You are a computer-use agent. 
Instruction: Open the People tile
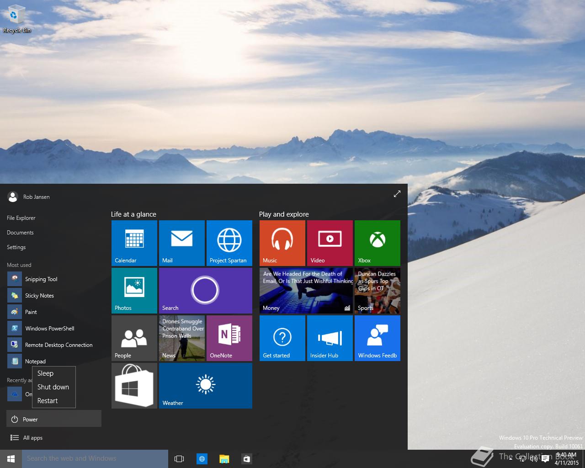pos(134,338)
